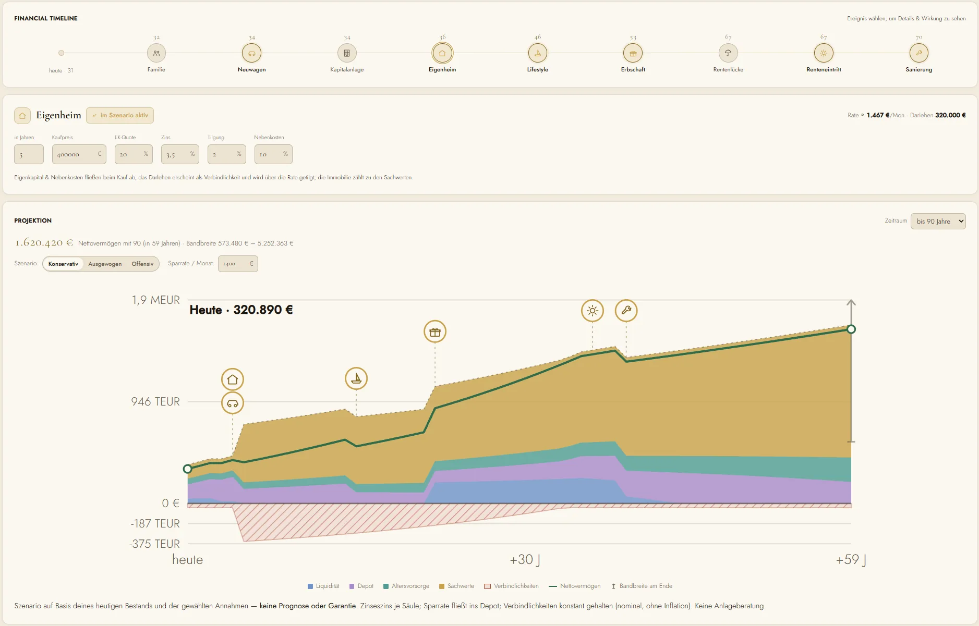Screen dimensions: 979x626
Task: Click the 'Darlehen 320.000 €' text
Action: [938, 115]
